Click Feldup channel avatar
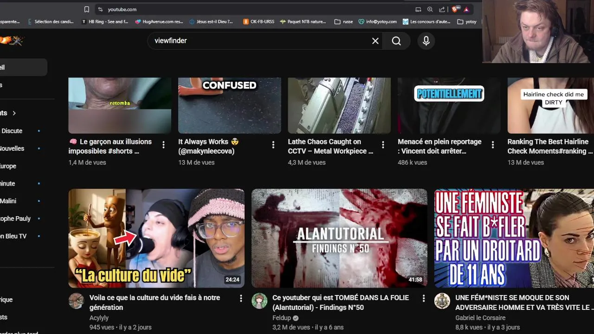This screenshot has width=594, height=334. 259,301
